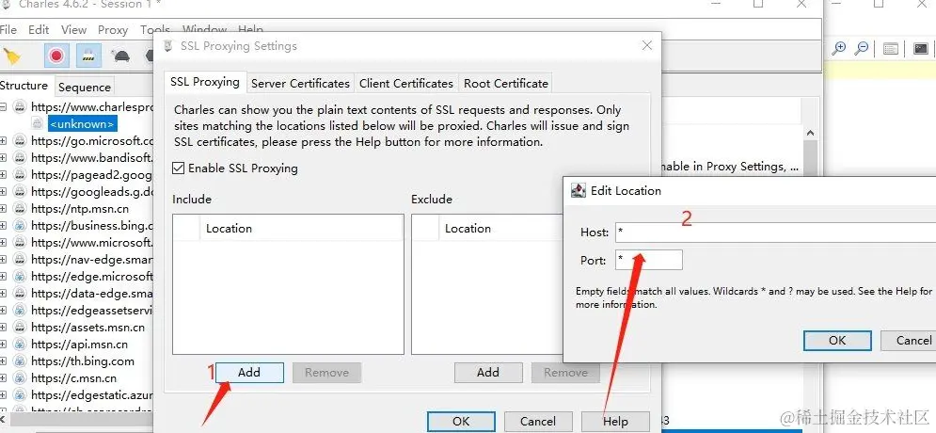Screen dimensions: 936x433
Task: Expand the https://pagead2.goog tree node
Action: point(4,175)
